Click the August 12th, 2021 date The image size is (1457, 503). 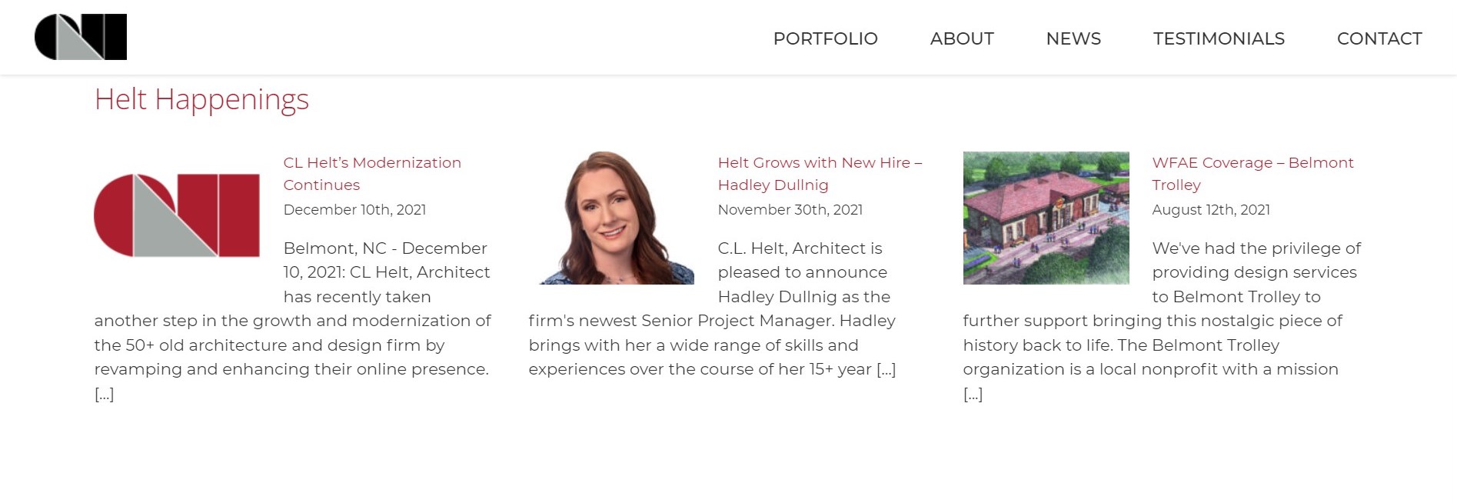coord(1210,209)
